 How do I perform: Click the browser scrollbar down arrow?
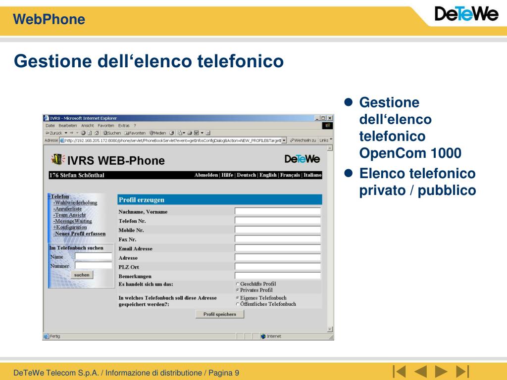(x=330, y=329)
